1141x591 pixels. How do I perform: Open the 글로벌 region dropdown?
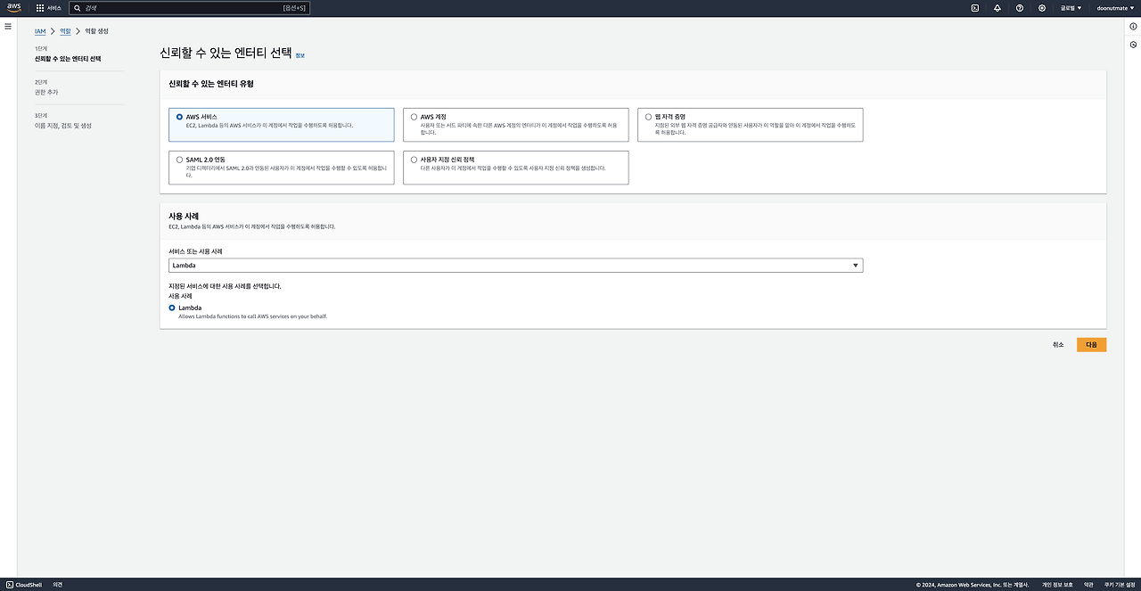(x=1071, y=7)
